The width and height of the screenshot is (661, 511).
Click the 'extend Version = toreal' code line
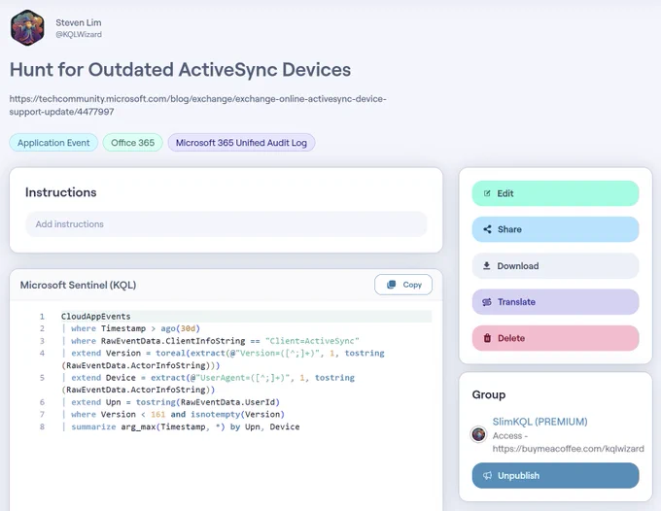(x=223, y=359)
